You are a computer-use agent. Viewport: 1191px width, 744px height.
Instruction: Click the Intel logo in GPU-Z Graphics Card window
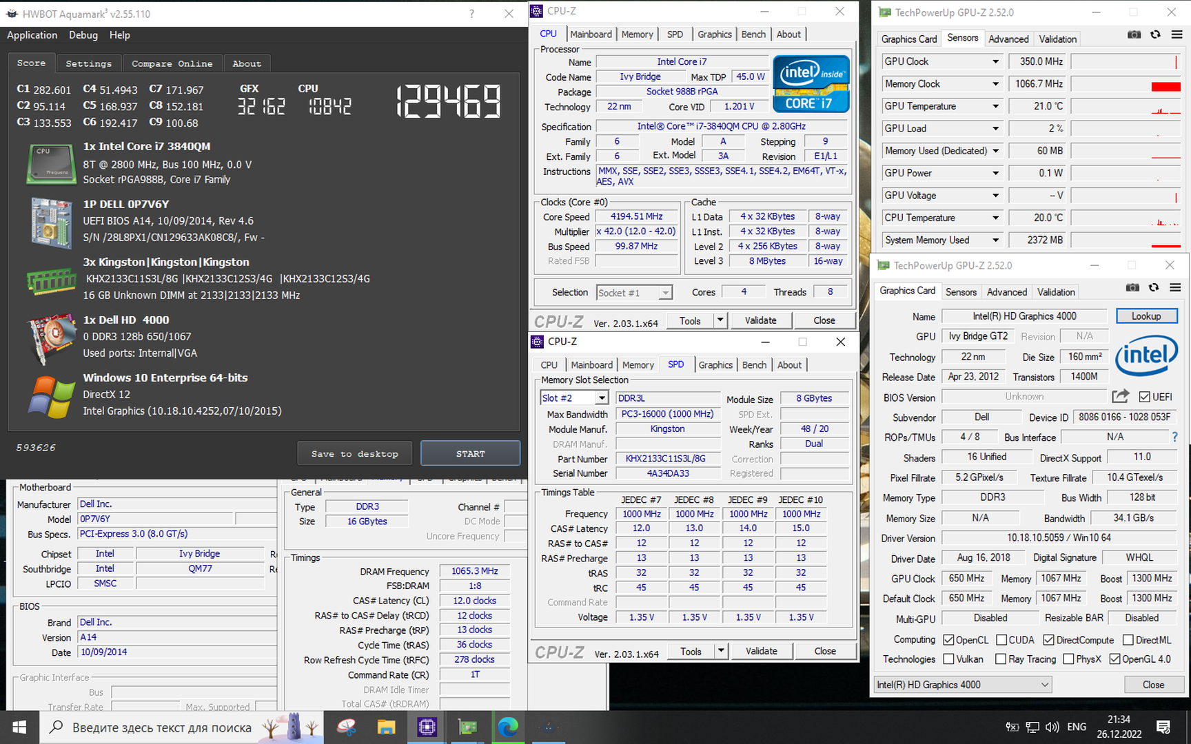point(1147,355)
